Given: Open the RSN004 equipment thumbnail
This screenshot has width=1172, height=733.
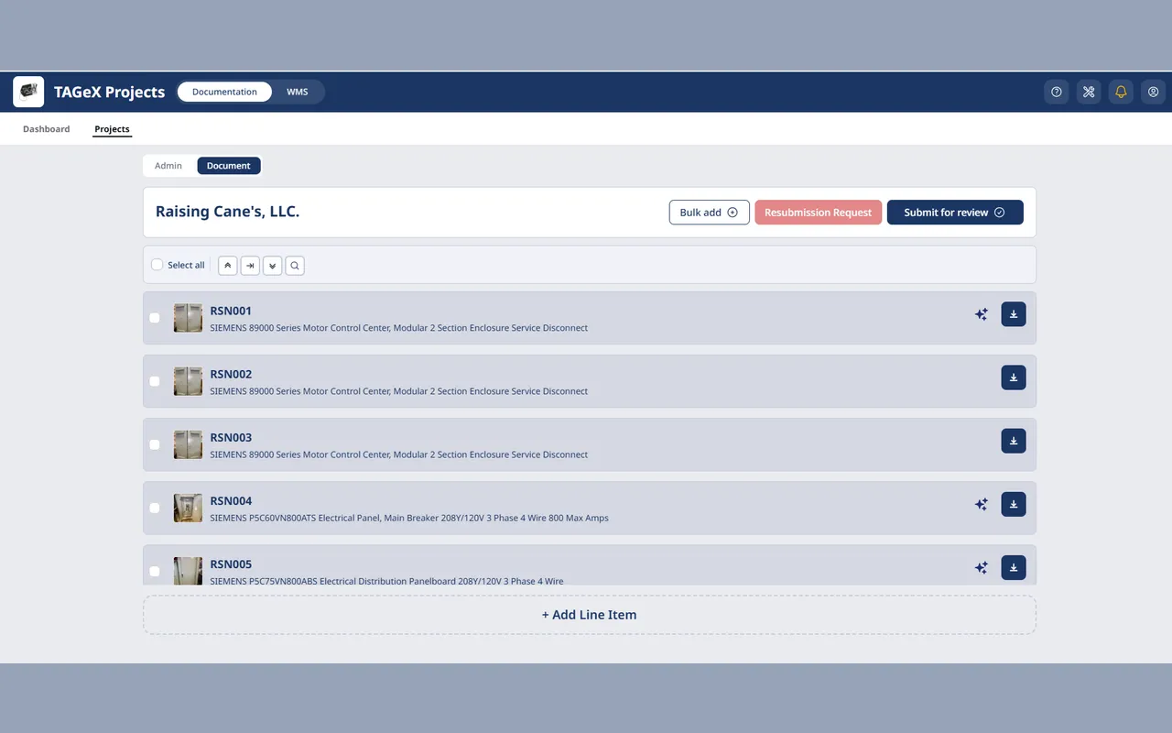Looking at the screenshot, I should [x=189, y=508].
